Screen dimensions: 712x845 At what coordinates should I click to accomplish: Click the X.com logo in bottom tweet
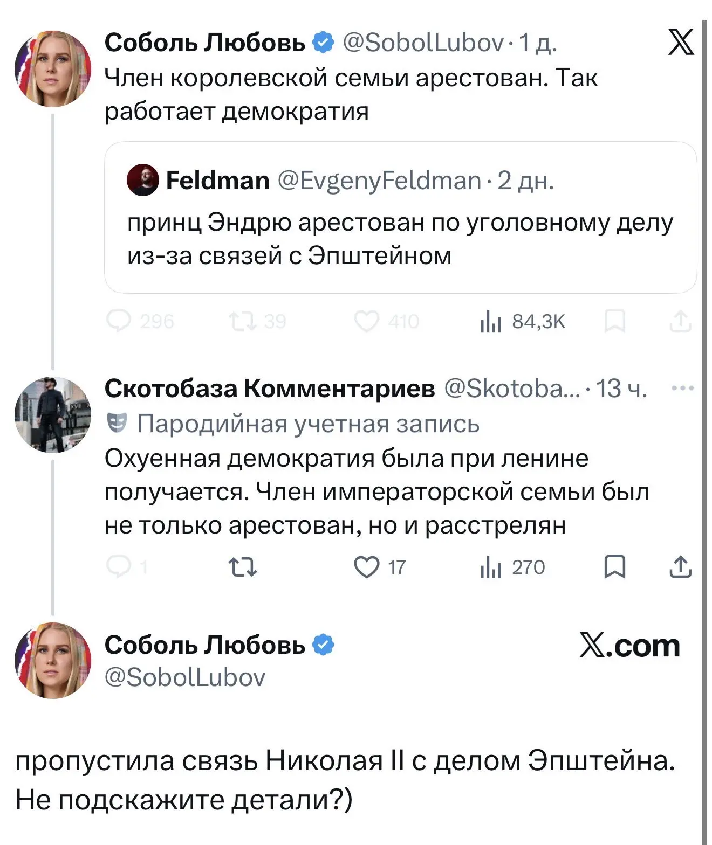click(x=629, y=645)
